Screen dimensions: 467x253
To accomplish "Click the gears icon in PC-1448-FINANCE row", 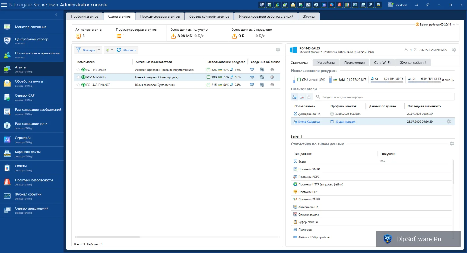I will click(262, 85).
